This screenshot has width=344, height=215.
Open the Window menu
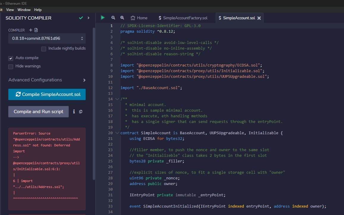pyautogui.click(x=24, y=10)
